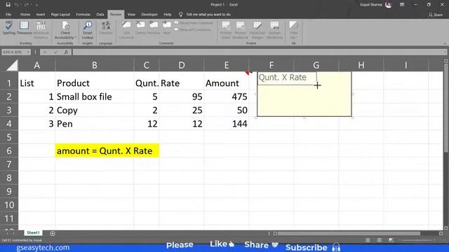This screenshot has width=449, height=252.
Task: Switch to Page Break Preview in status bar
Action: 391,240
